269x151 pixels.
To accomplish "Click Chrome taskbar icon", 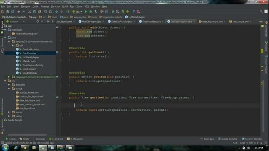I will tap(25, 148).
